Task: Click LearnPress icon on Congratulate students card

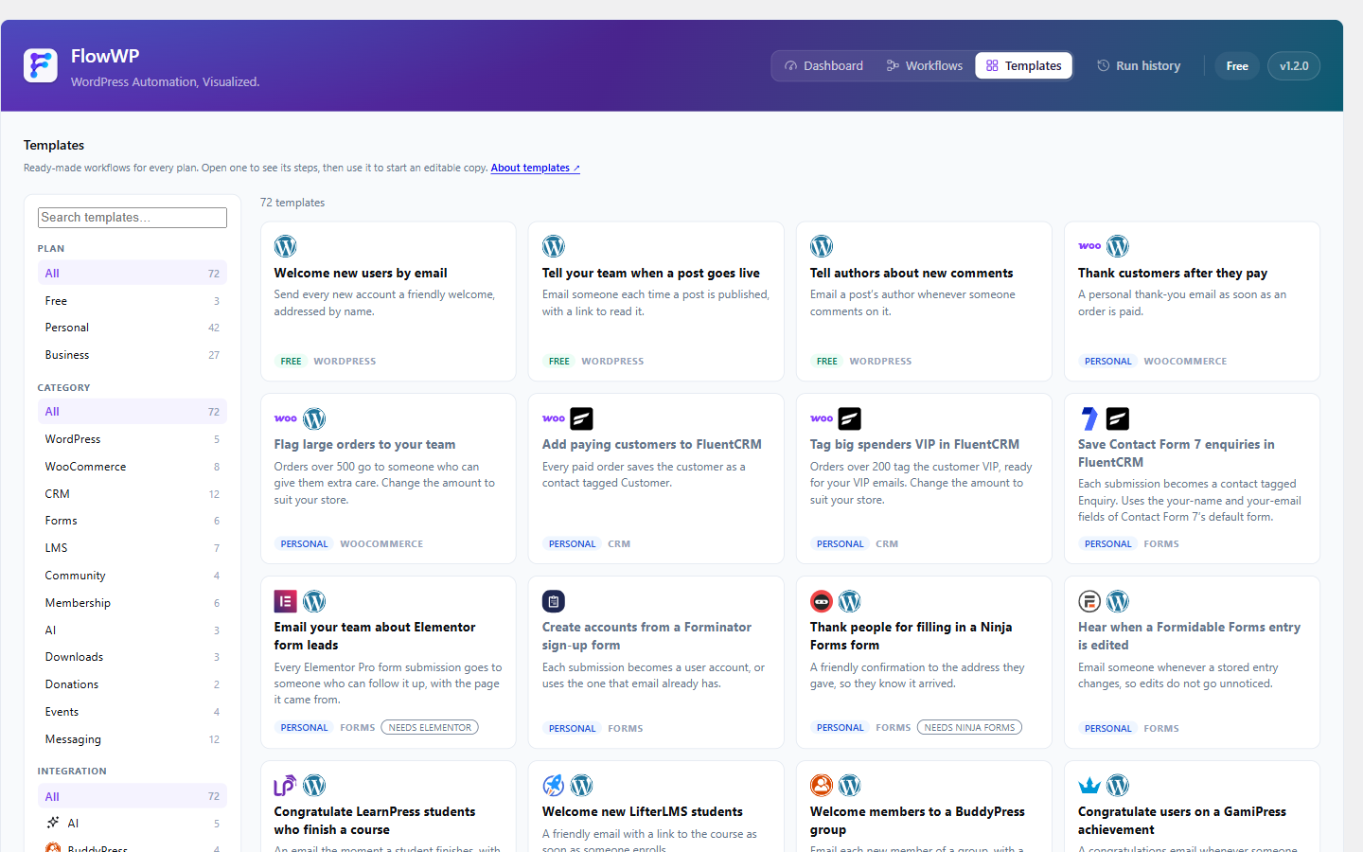Action: 286,785
